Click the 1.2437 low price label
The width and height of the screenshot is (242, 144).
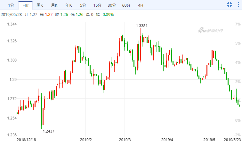[48, 131]
